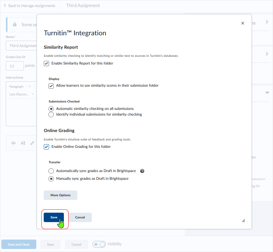Select Automatic similarity checking on all submissions
Viewport: 273px width, 252px height.
51,109
